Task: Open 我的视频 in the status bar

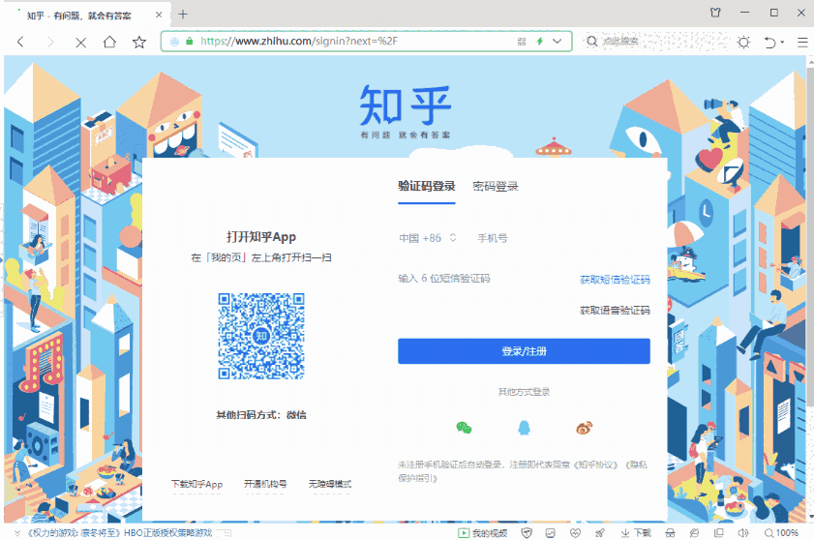Action: pos(482,532)
